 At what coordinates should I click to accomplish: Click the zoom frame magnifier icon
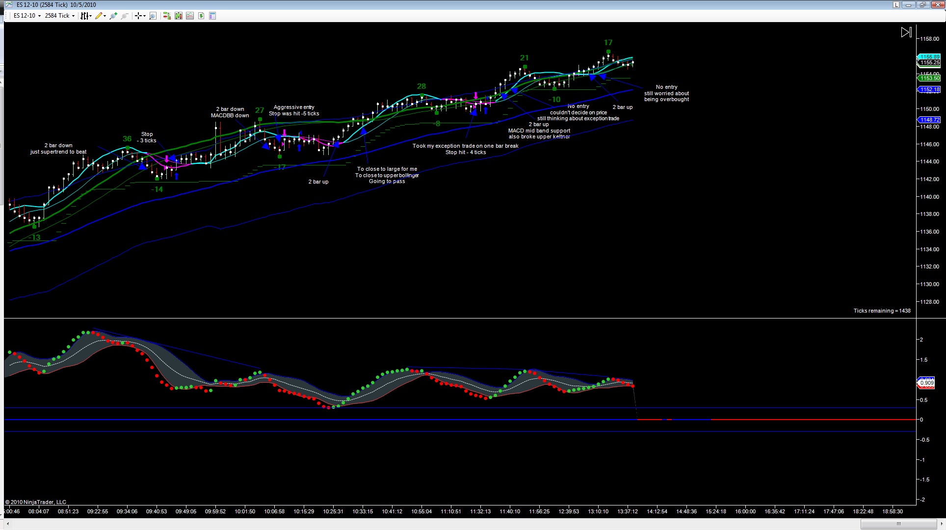click(153, 16)
